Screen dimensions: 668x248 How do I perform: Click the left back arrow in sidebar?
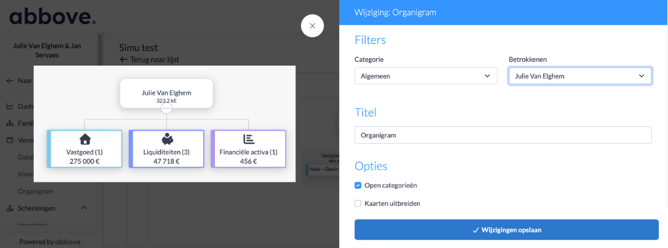10,80
